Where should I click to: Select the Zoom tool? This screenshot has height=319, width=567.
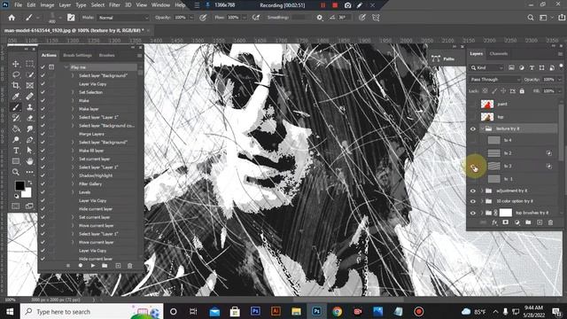[x=16, y=172]
